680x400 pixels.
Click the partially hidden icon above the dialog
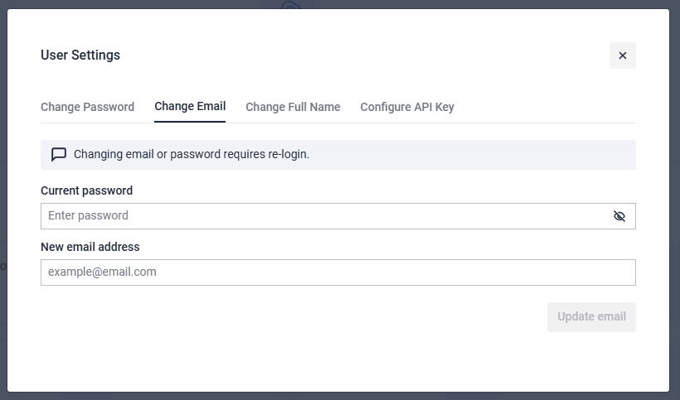click(290, 5)
